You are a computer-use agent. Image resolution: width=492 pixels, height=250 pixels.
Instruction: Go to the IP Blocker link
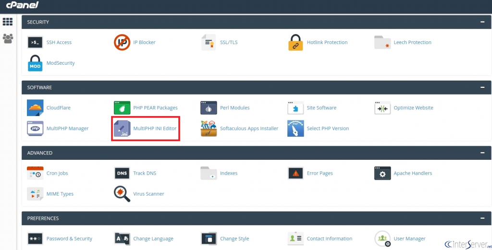144,42
